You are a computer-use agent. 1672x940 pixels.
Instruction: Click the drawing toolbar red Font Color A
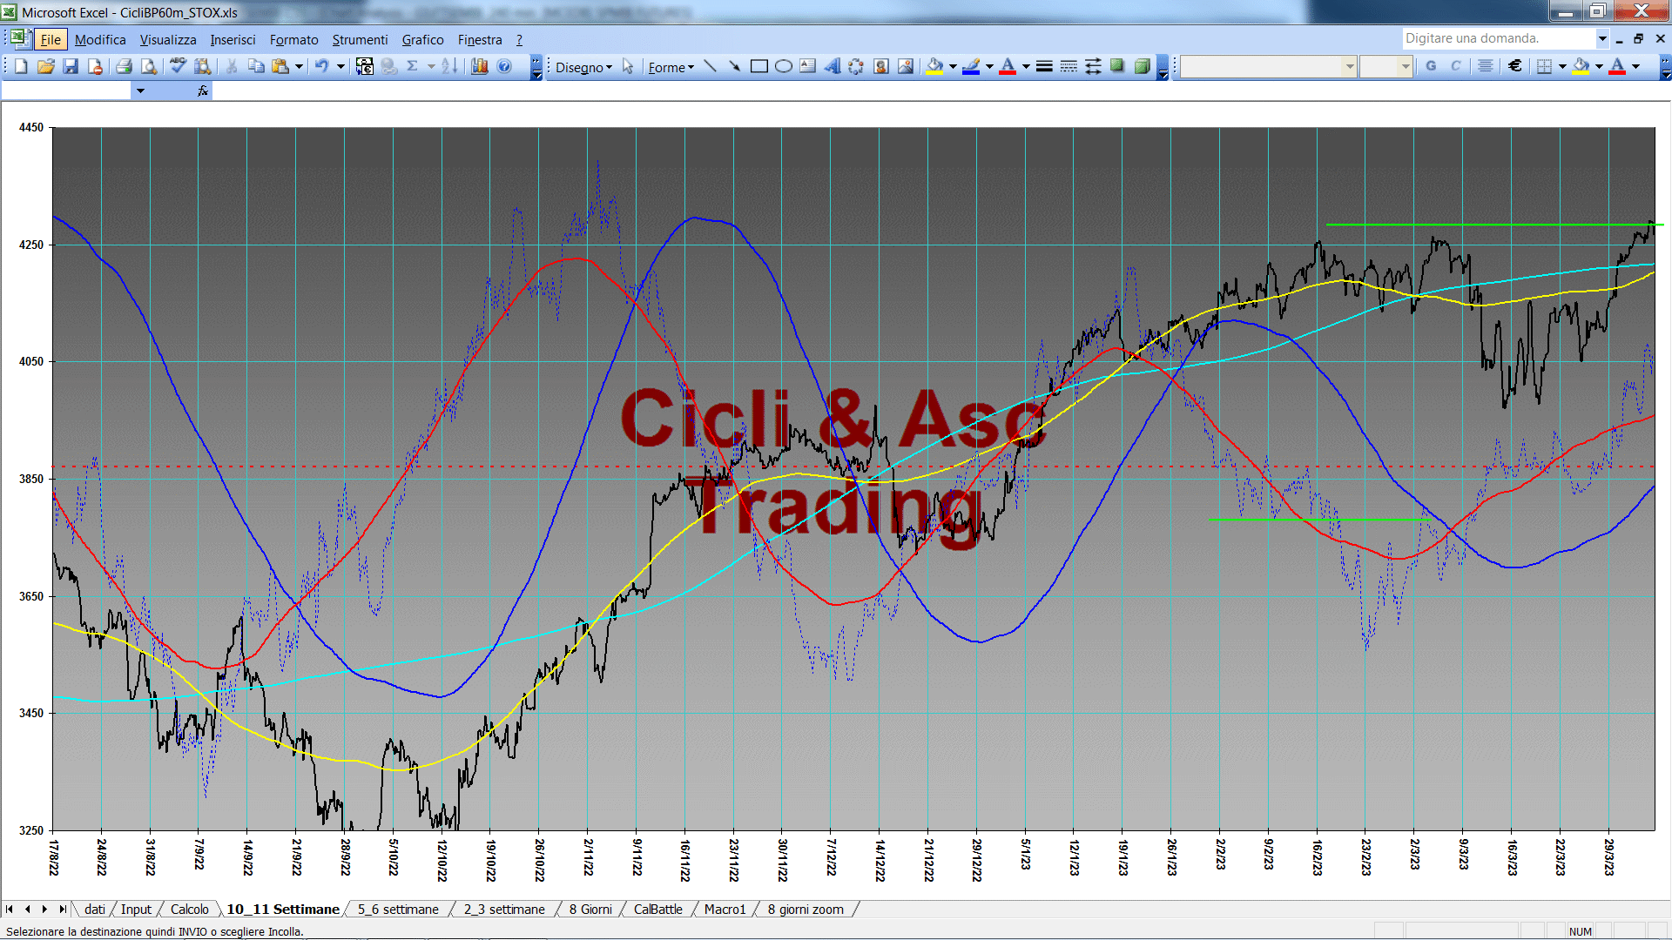coord(1008,66)
